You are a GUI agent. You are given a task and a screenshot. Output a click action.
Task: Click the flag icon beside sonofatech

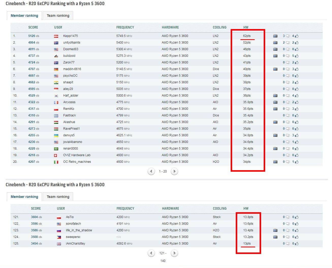(59, 224)
